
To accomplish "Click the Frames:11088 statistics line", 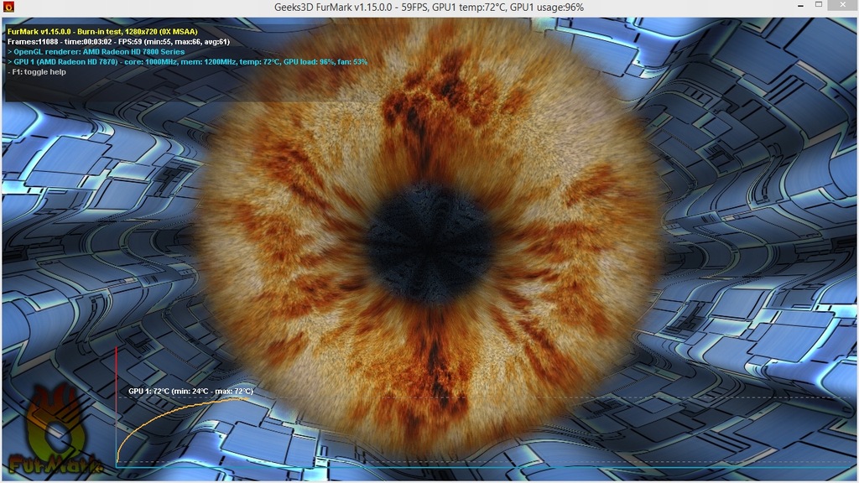I will pos(118,42).
